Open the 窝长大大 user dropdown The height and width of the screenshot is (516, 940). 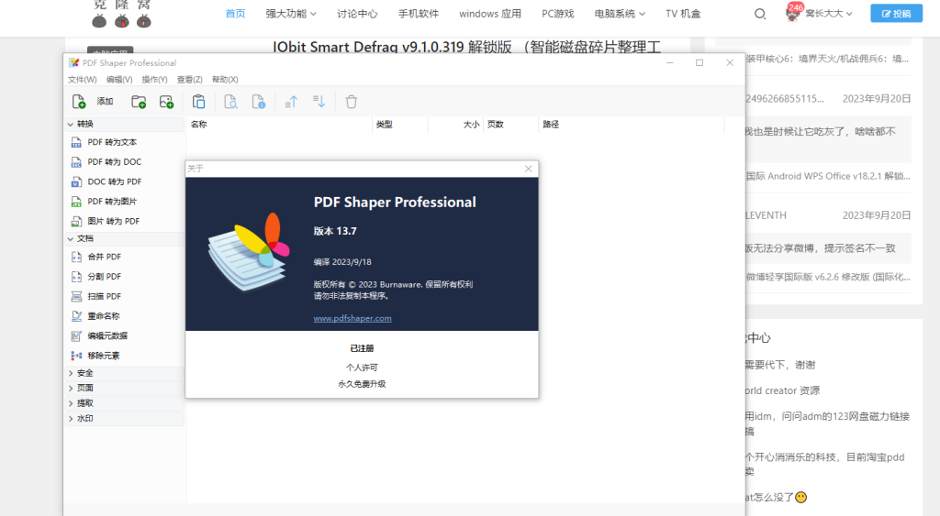tap(829, 13)
